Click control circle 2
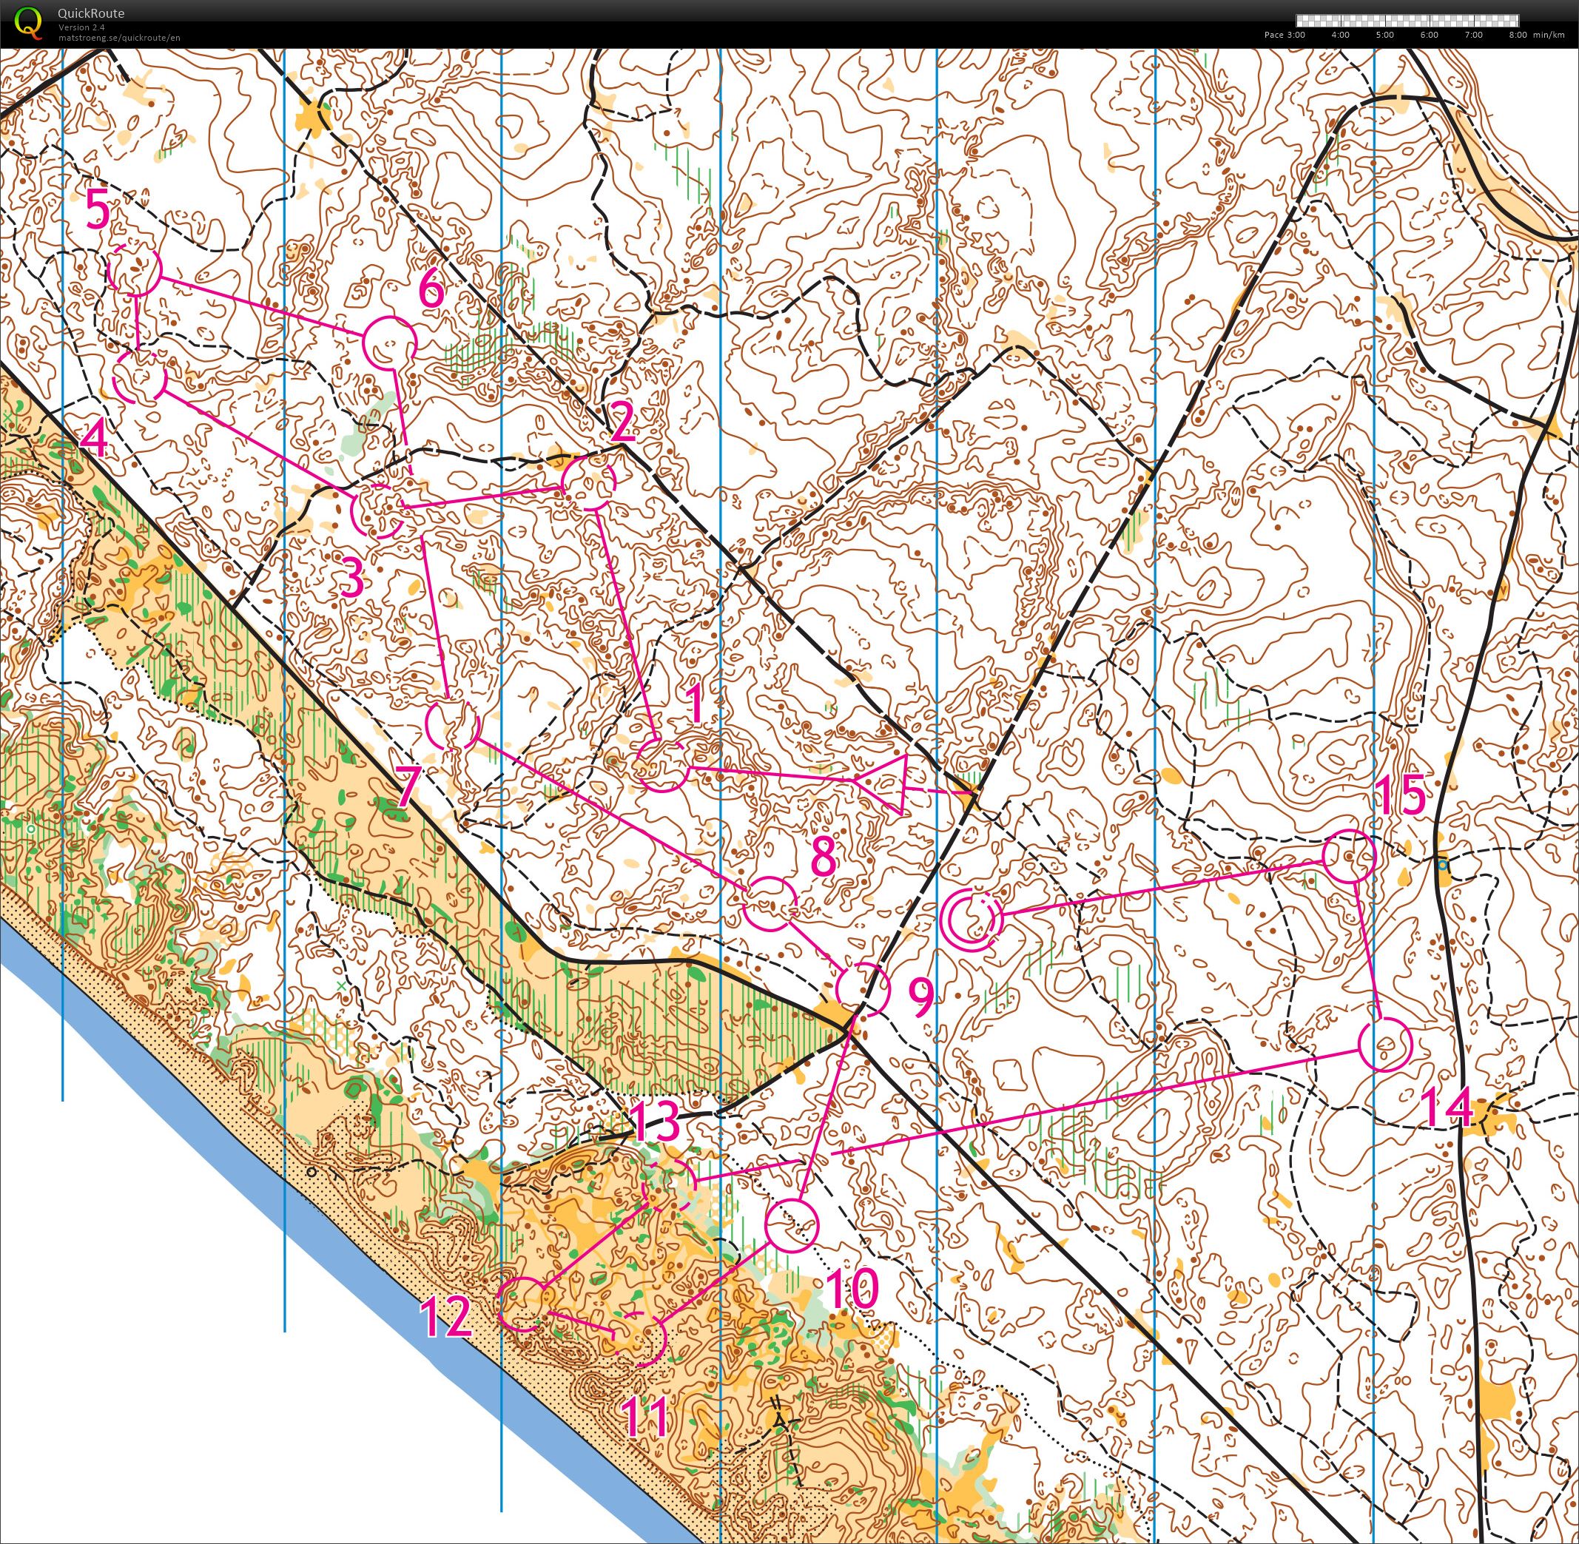This screenshot has width=1579, height=1544. (589, 484)
